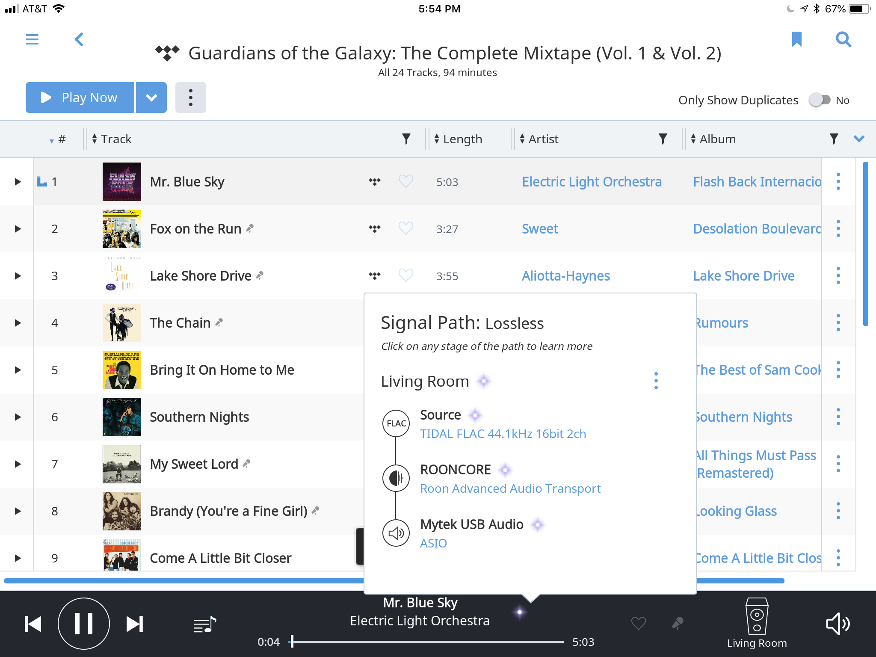Image resolution: width=876 pixels, height=657 pixels.
Task: Select TIDAL FLAC 44.1kHz 16bit 2ch text
Action: pos(503,434)
